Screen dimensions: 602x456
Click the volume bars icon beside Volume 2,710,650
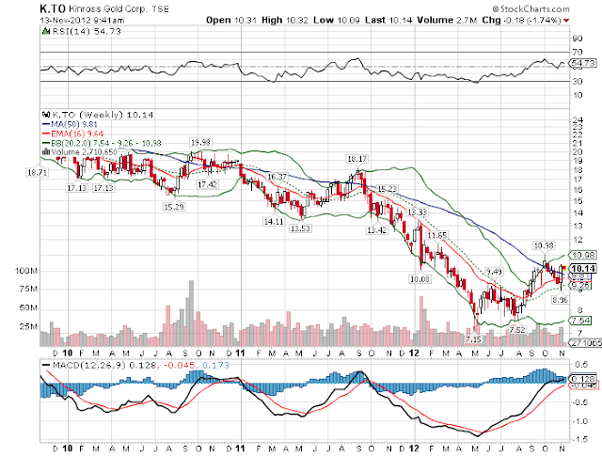click(45, 152)
